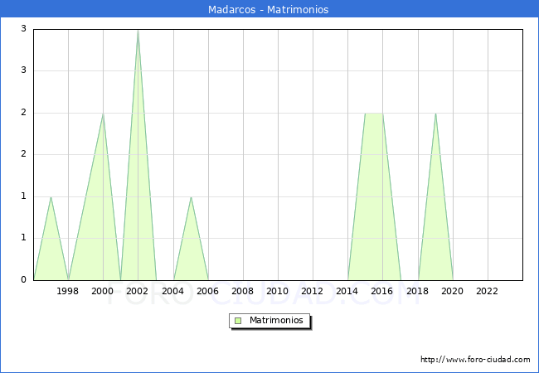539x373 pixels.
Task: Click the chart title Madarcos - Matrimonios
Action: point(268,9)
